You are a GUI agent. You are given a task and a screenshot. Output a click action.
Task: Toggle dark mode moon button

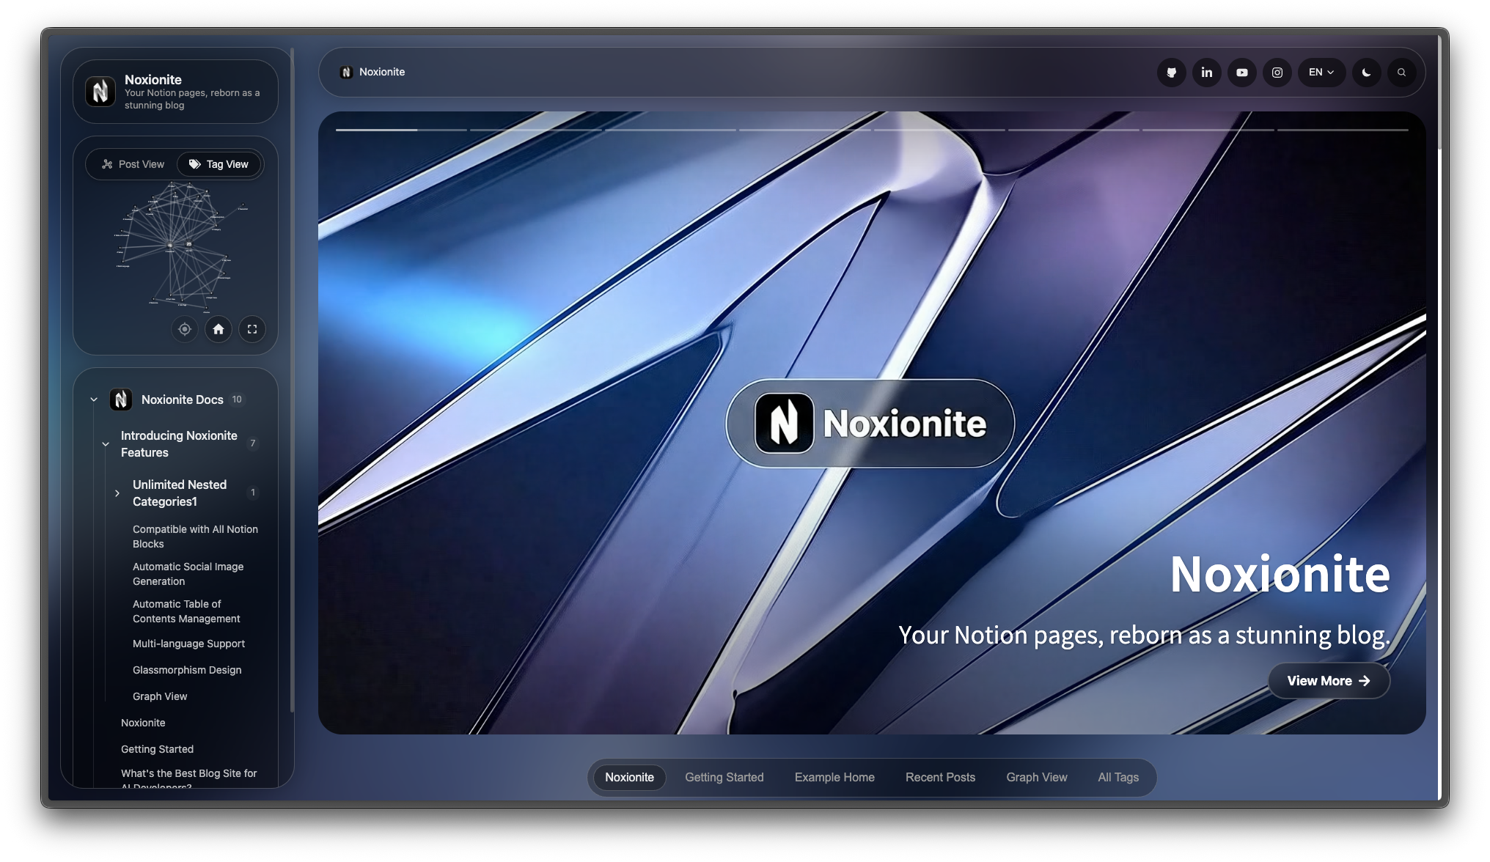1366,73
